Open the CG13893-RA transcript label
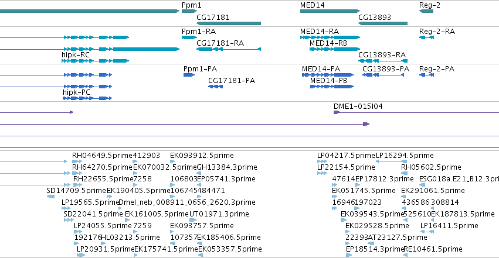 tap(382, 55)
